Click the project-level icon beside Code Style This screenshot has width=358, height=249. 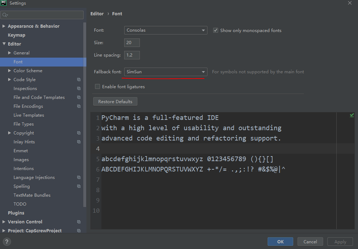(x=79, y=79)
